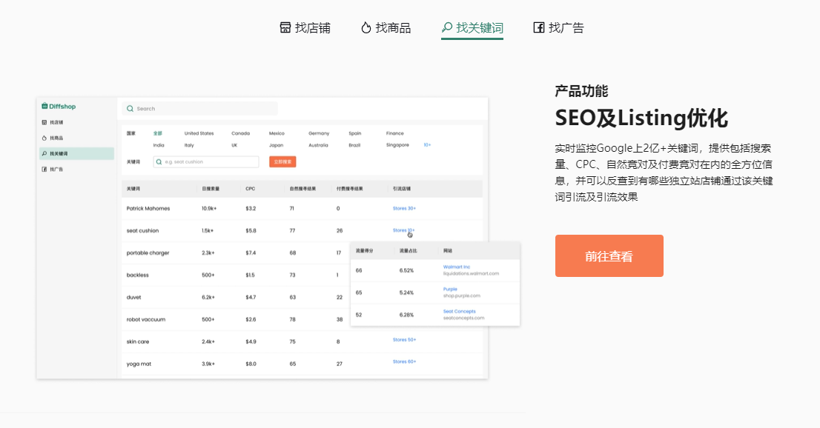Select the UK country filter
Viewport: 820px width, 428px height.
pyautogui.click(x=234, y=145)
